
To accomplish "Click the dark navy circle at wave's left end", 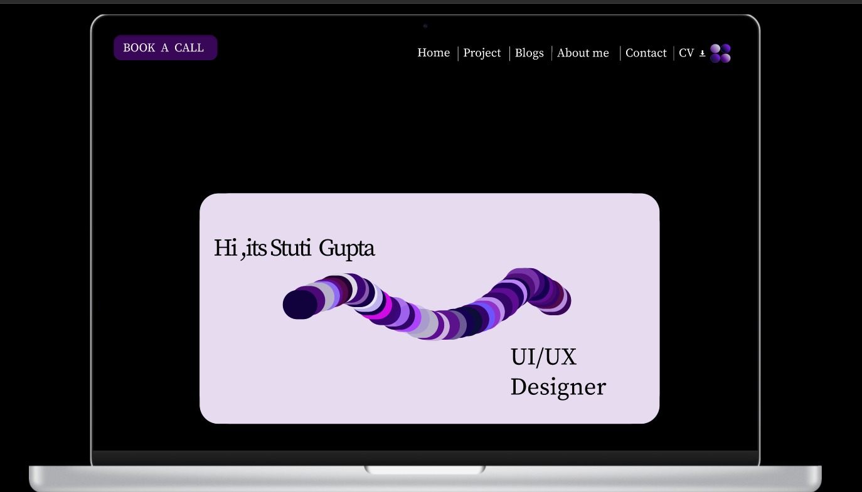I will [298, 305].
